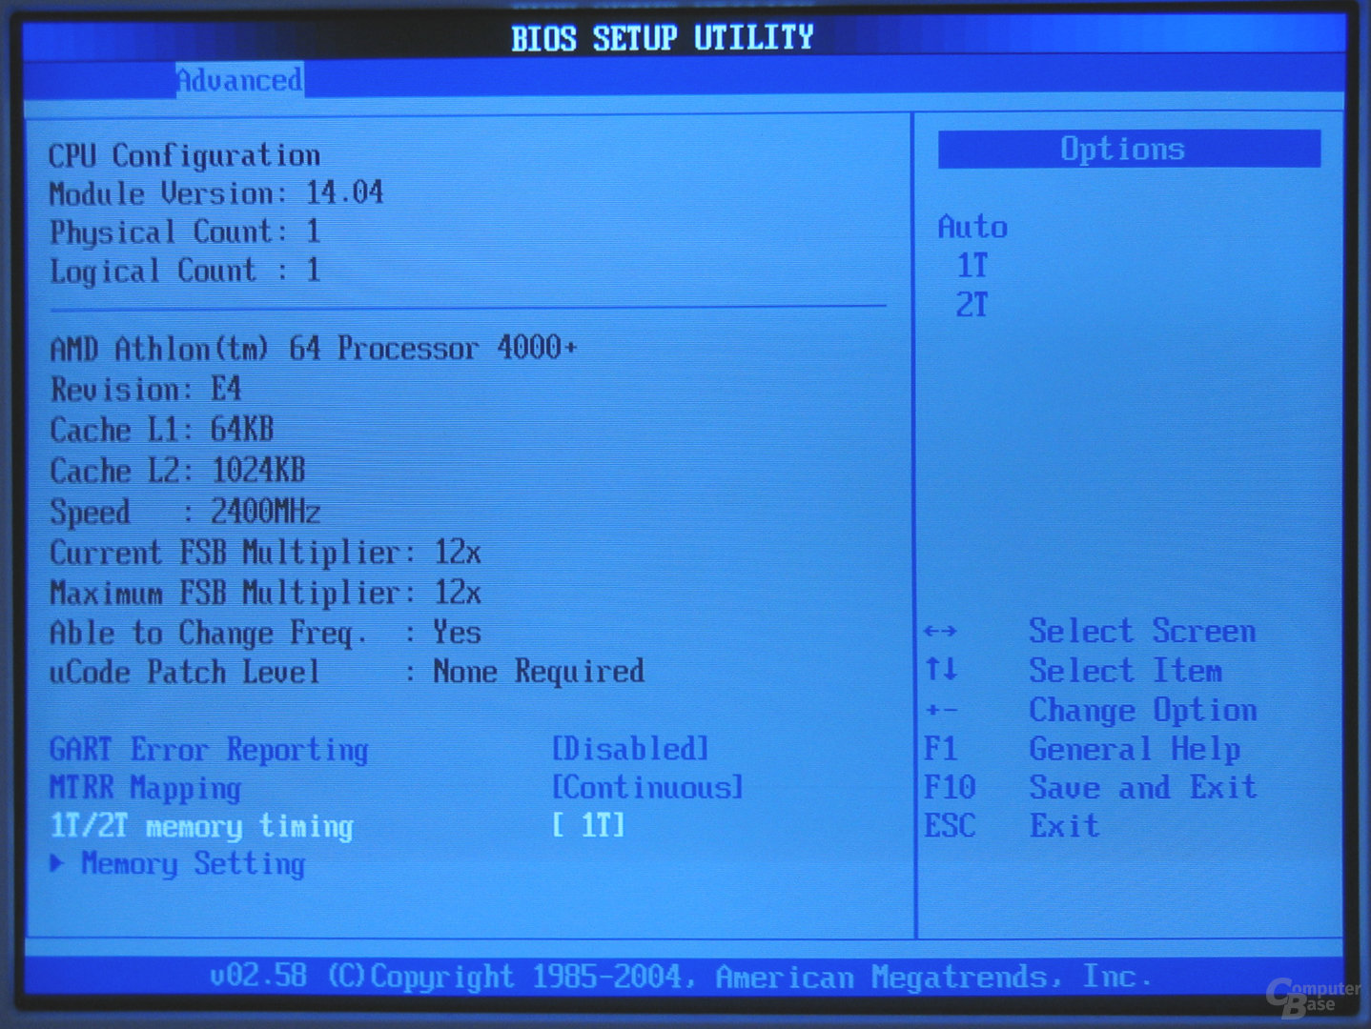Click the Memory Setting triangle arrow

click(57, 863)
